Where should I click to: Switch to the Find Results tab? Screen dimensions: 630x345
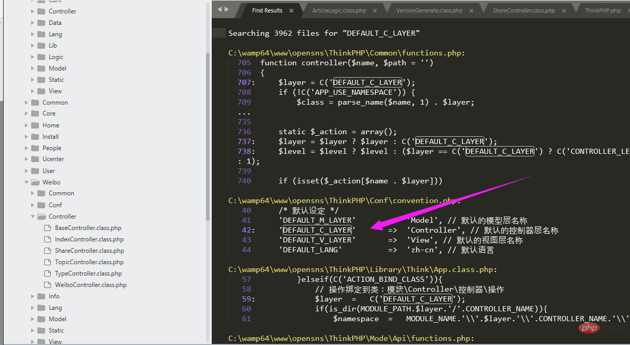267,10
